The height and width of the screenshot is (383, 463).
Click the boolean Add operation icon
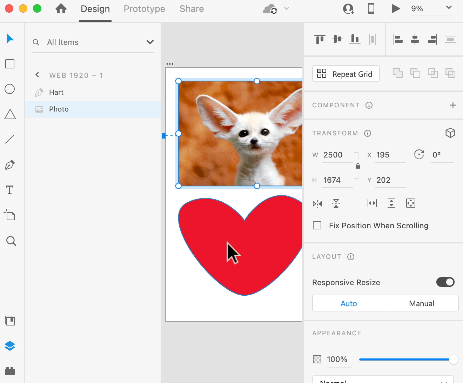click(397, 73)
